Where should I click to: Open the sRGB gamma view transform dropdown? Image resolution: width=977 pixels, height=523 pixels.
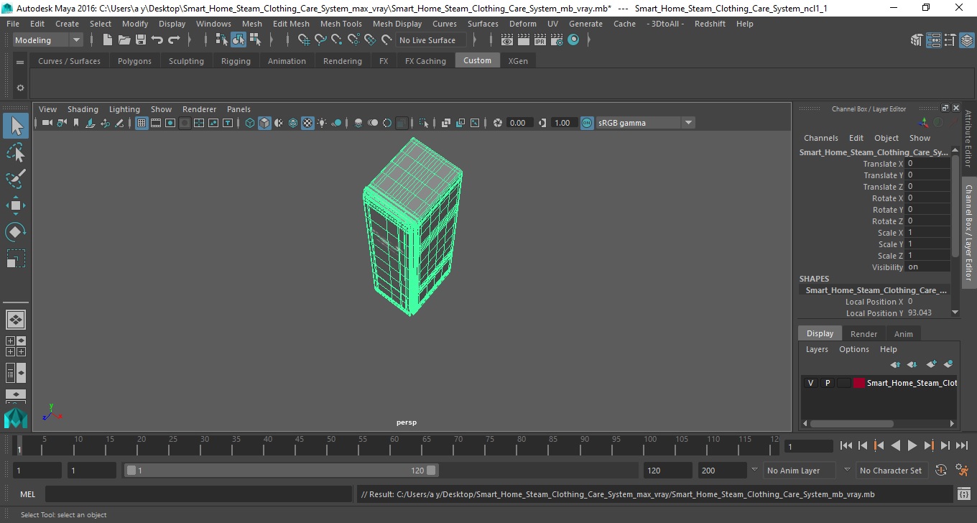(x=645, y=123)
